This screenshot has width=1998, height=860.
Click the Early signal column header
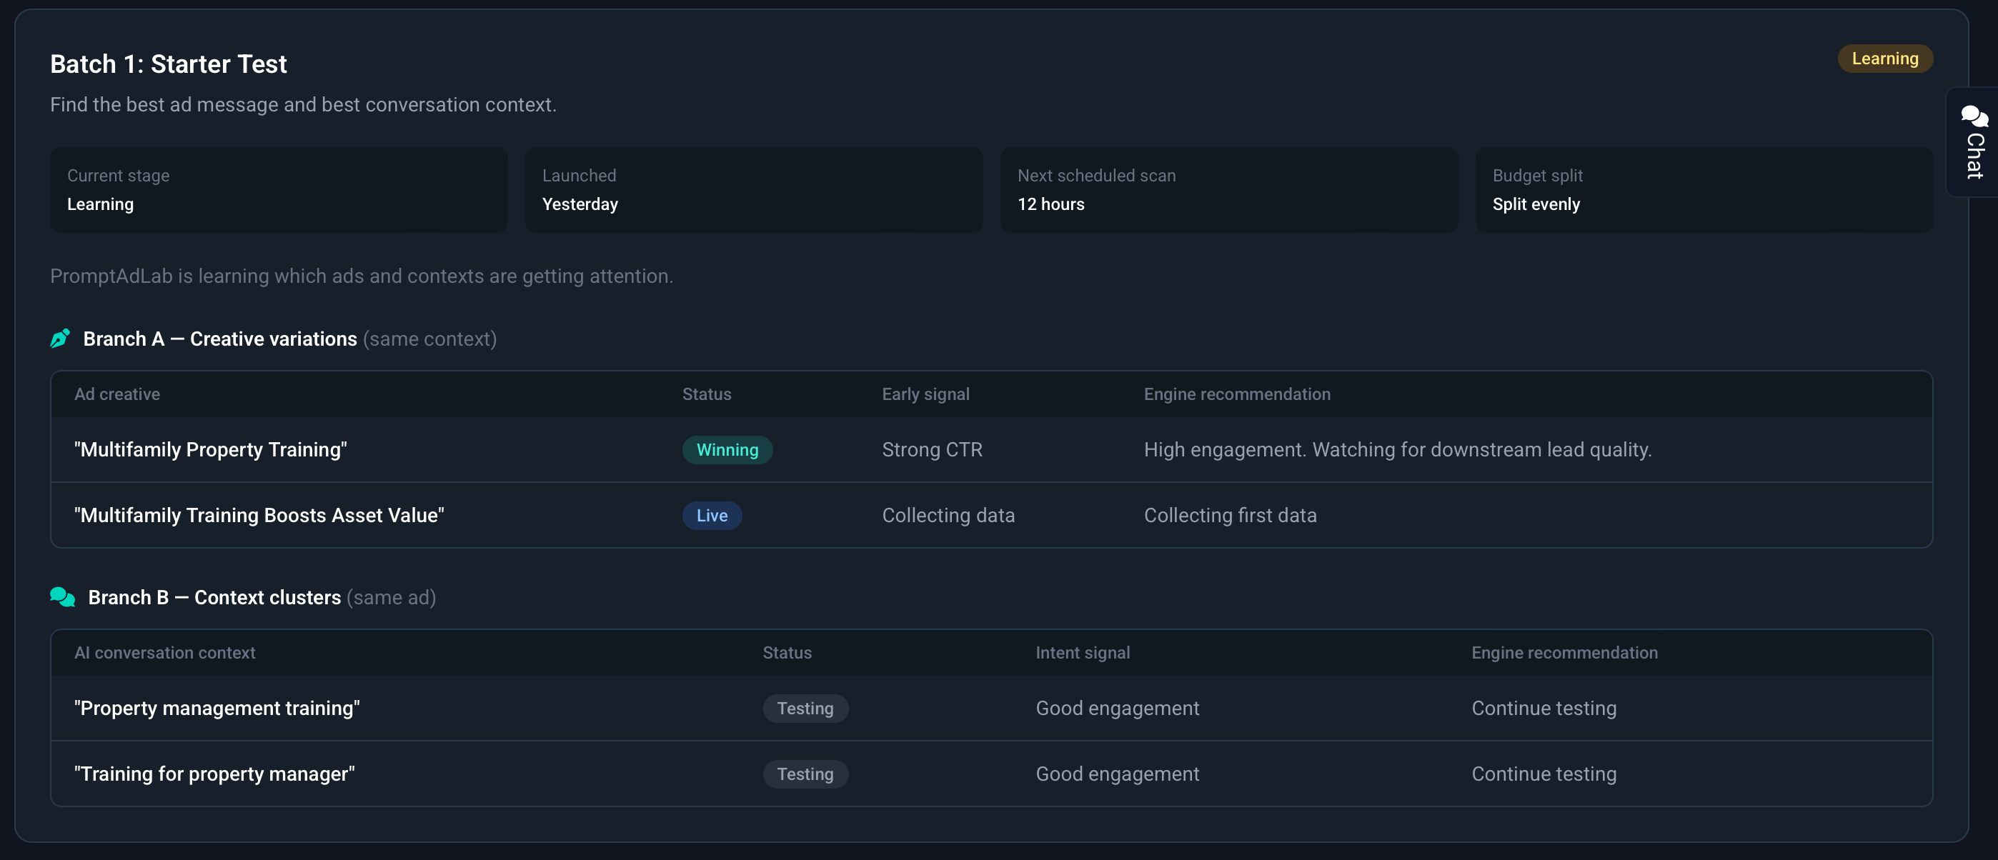click(925, 394)
